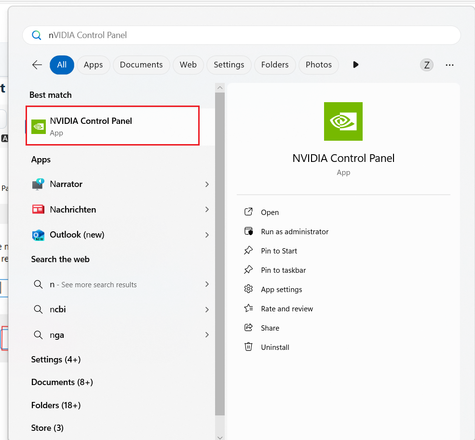Viewport: 475px width, 440px height.
Task: Click the Pin to taskbar pin icon
Action: point(248,269)
